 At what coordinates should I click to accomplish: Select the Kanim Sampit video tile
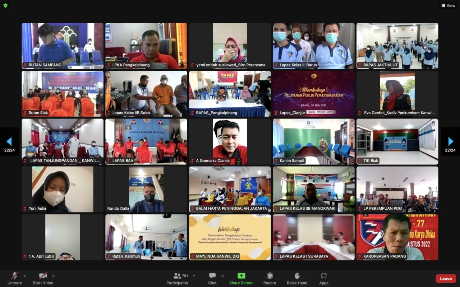[313, 141]
